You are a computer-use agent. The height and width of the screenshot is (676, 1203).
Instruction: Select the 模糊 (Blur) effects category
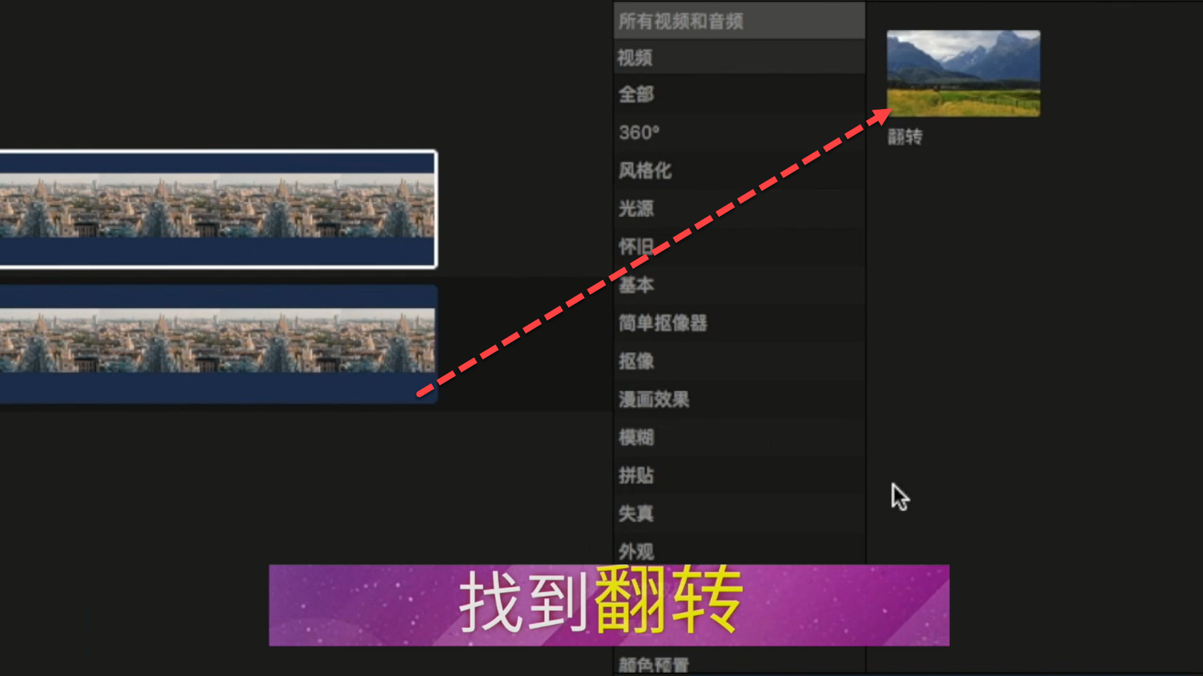(x=635, y=437)
